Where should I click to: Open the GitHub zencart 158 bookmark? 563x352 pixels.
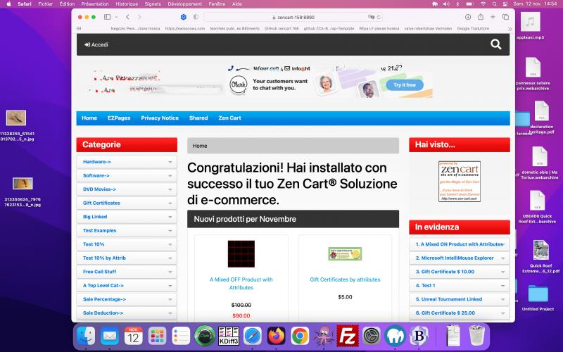(281, 28)
